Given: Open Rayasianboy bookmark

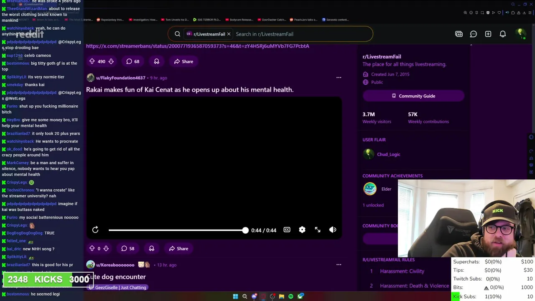Looking at the screenshot, I should point(110,20).
